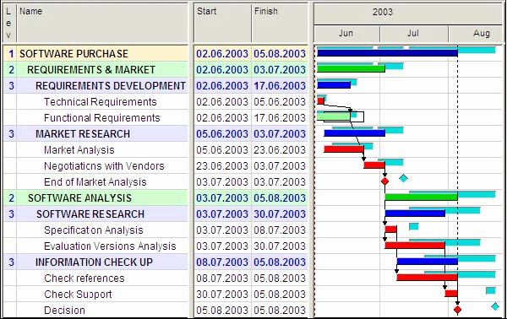The image size is (507, 319).
Task: Click INFORMATION CHECK UP blue Gantt bar
Action: coord(428,262)
